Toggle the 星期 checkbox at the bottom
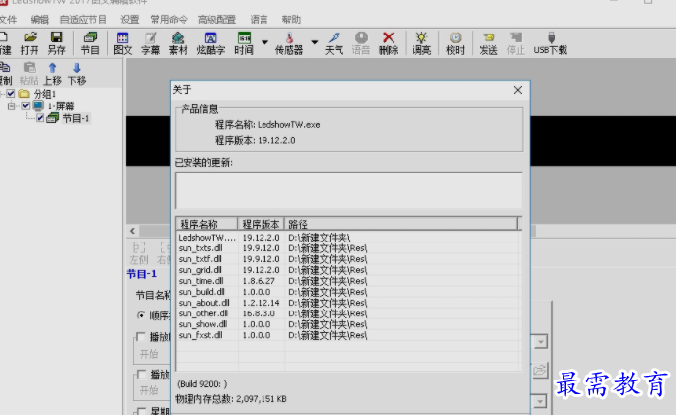The height and width of the screenshot is (415, 676). (141, 411)
